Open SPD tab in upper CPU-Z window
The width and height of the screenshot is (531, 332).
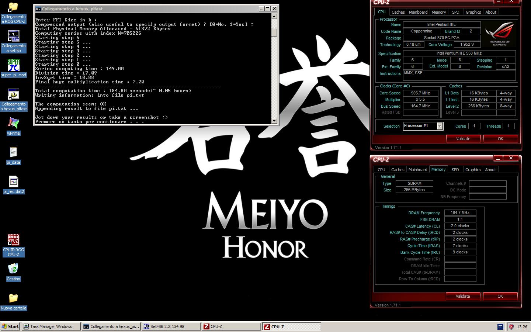[456, 12]
